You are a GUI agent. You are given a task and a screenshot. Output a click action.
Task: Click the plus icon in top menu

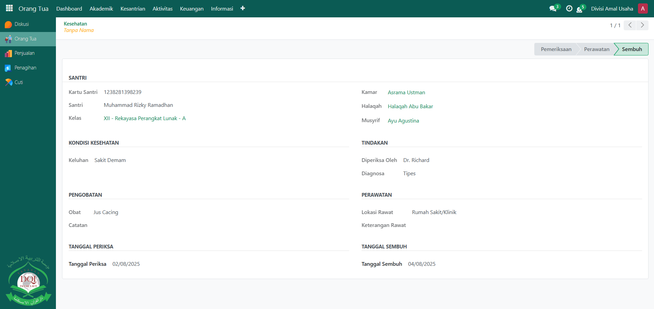coord(242,8)
